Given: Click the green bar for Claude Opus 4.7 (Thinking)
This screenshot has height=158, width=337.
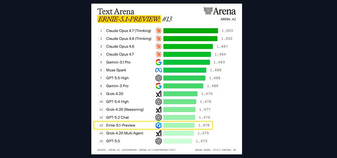Looking at the screenshot, I should coord(191,31).
